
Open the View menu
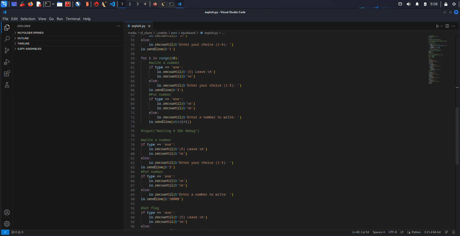[42, 19]
